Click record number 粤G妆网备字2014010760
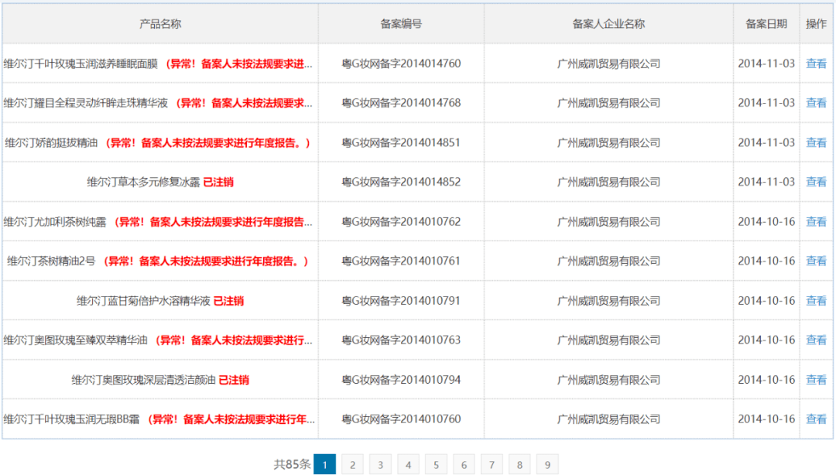This screenshot has height=475, width=836. [401, 419]
